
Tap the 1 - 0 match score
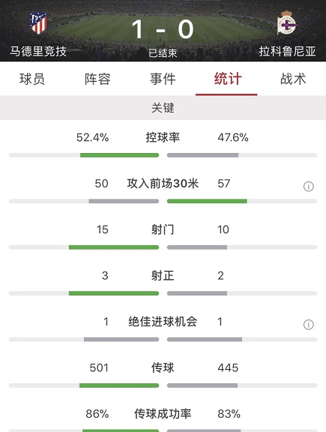tap(163, 29)
